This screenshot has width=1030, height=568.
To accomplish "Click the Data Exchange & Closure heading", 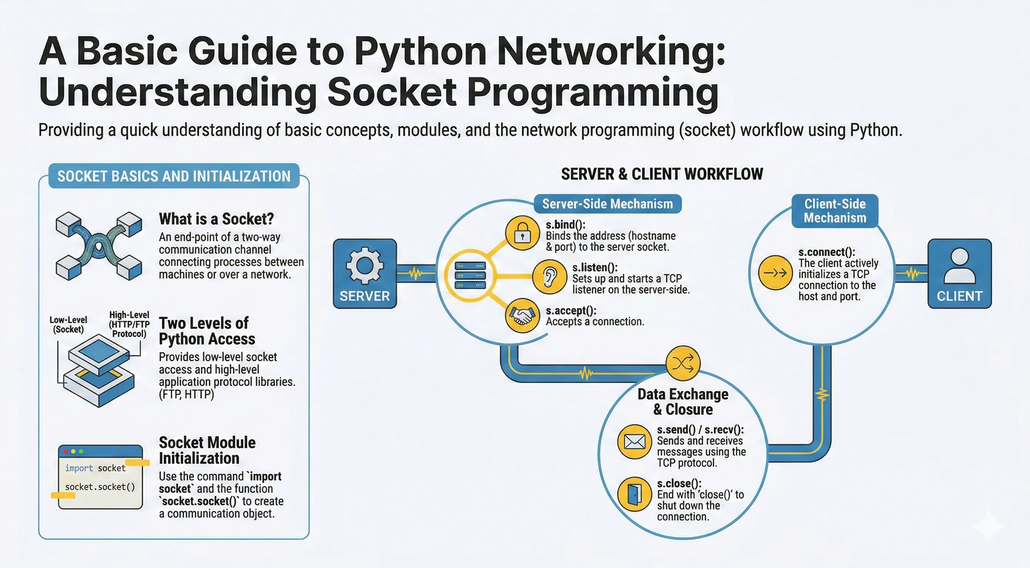I will coord(683,402).
